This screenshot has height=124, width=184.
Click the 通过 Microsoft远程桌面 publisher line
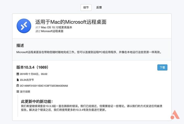point(49,31)
